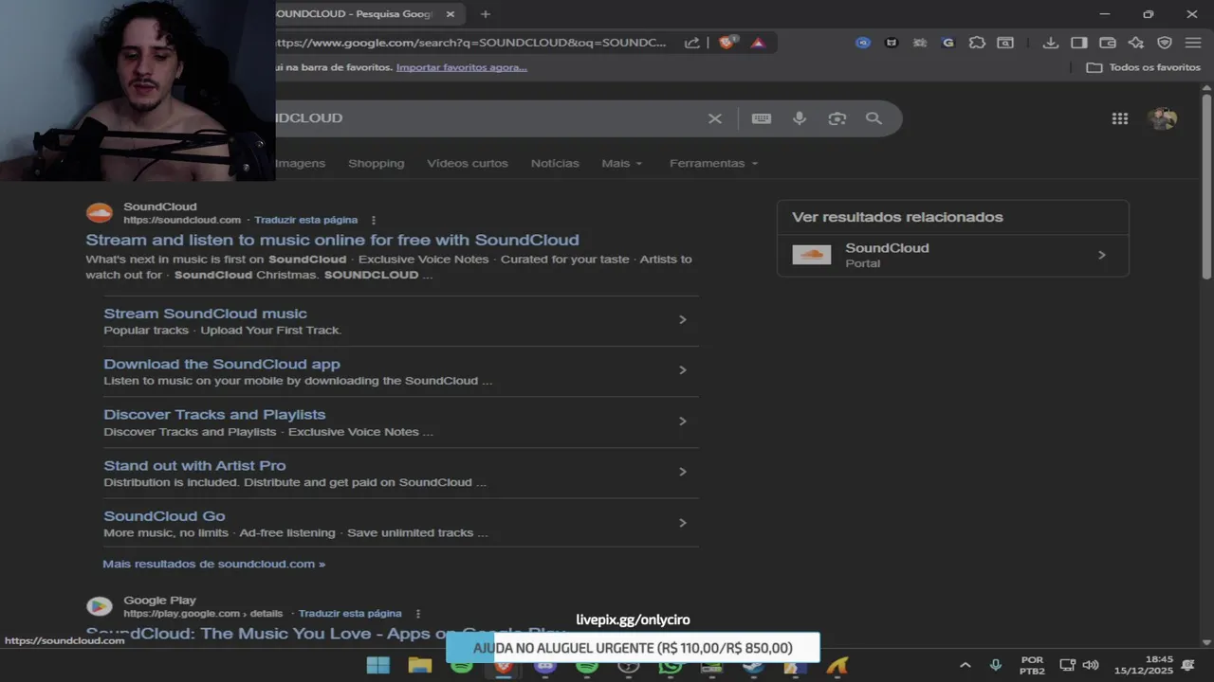
Task: Switch to Shopping results tab
Action: click(376, 163)
